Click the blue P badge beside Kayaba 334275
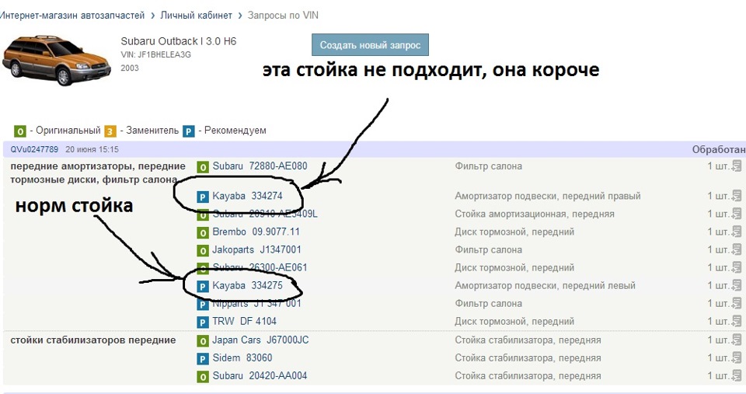Viewport: 746px width, 394px height. 203,287
